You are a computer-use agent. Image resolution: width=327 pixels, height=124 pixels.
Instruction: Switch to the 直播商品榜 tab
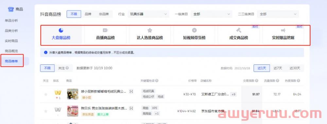point(105,35)
